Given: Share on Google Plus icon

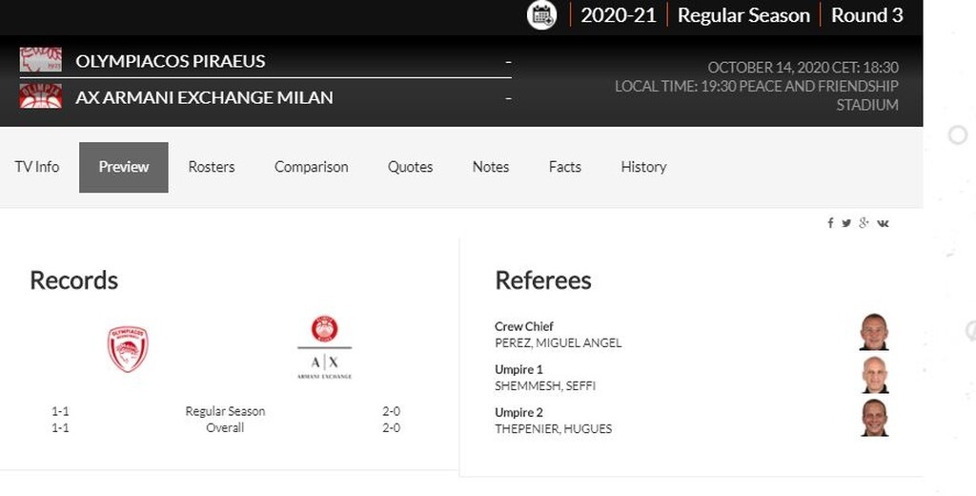Looking at the screenshot, I should 864,222.
